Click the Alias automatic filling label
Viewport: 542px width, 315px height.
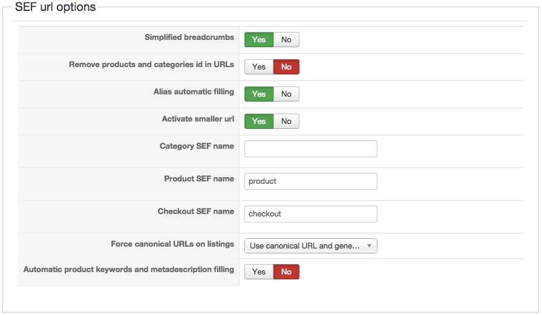click(194, 92)
